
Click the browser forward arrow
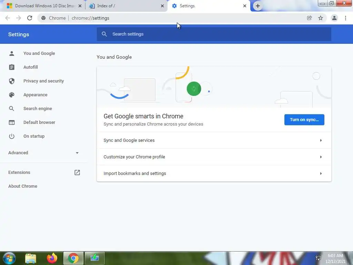(x=19, y=18)
